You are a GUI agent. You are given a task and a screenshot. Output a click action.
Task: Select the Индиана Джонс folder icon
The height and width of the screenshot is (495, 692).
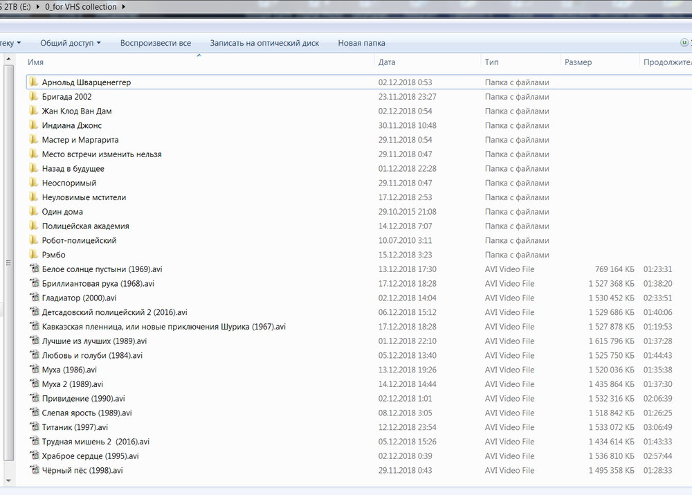click(33, 125)
